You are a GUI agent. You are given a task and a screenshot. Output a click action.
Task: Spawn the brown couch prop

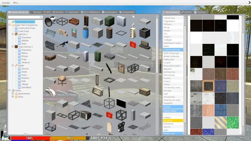74,22
